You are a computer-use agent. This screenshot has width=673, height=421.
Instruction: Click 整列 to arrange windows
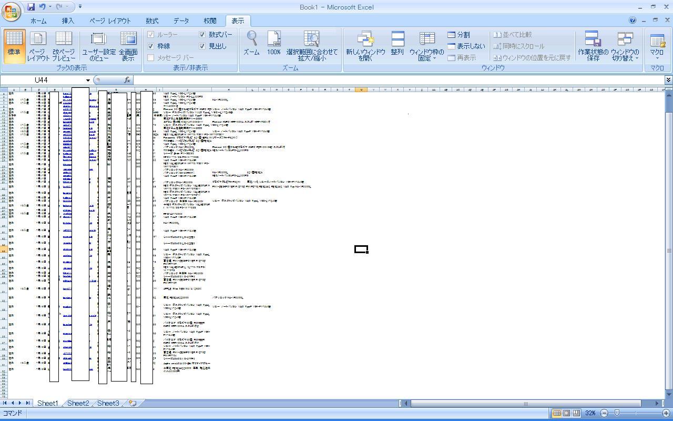click(x=397, y=43)
